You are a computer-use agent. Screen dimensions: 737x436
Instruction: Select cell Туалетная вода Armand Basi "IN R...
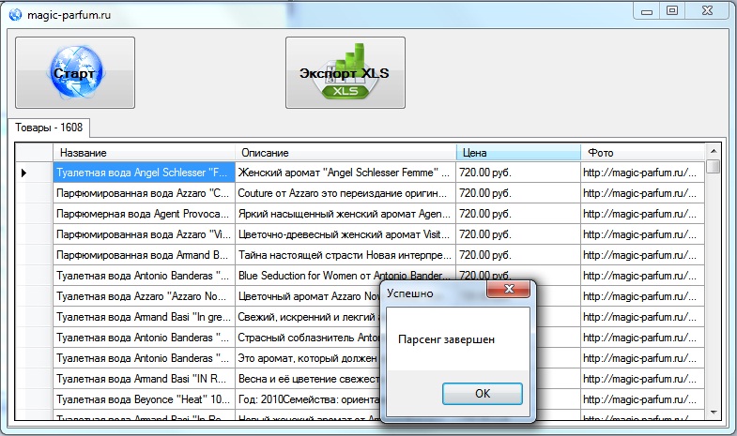click(x=144, y=379)
